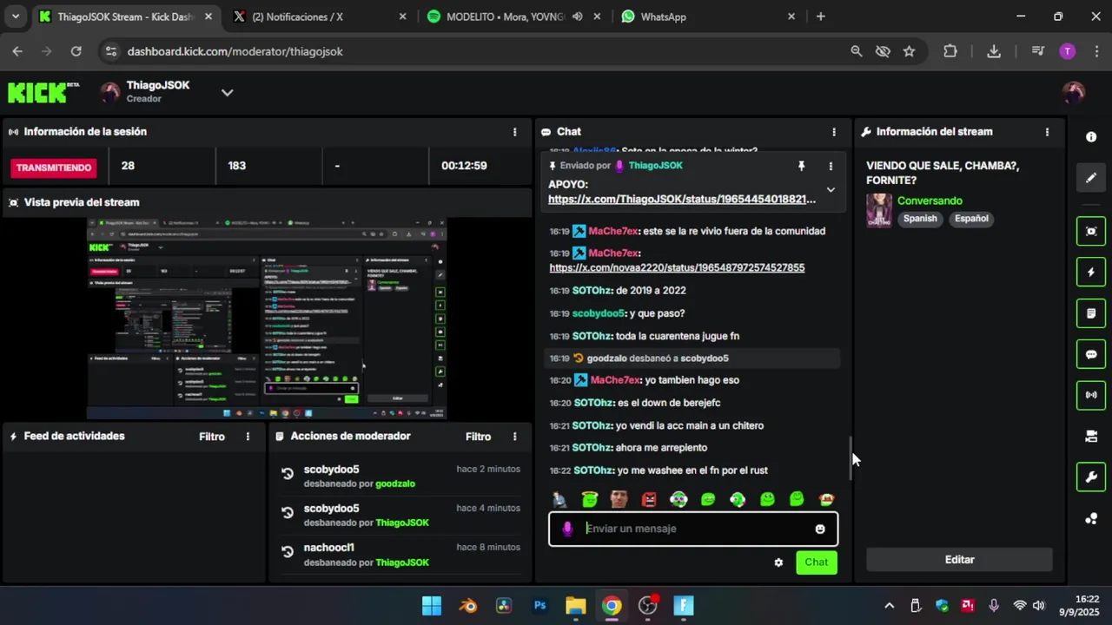1112x625 pixels.
Task: Expand the ThiagoJSOK channel selector chevron
Action: [x=227, y=92]
